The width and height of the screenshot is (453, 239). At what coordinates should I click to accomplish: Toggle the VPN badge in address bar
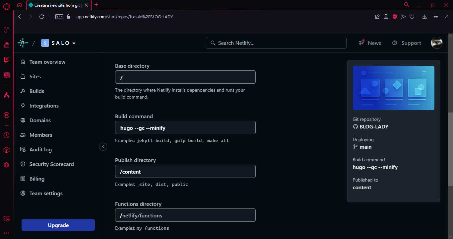(59, 17)
